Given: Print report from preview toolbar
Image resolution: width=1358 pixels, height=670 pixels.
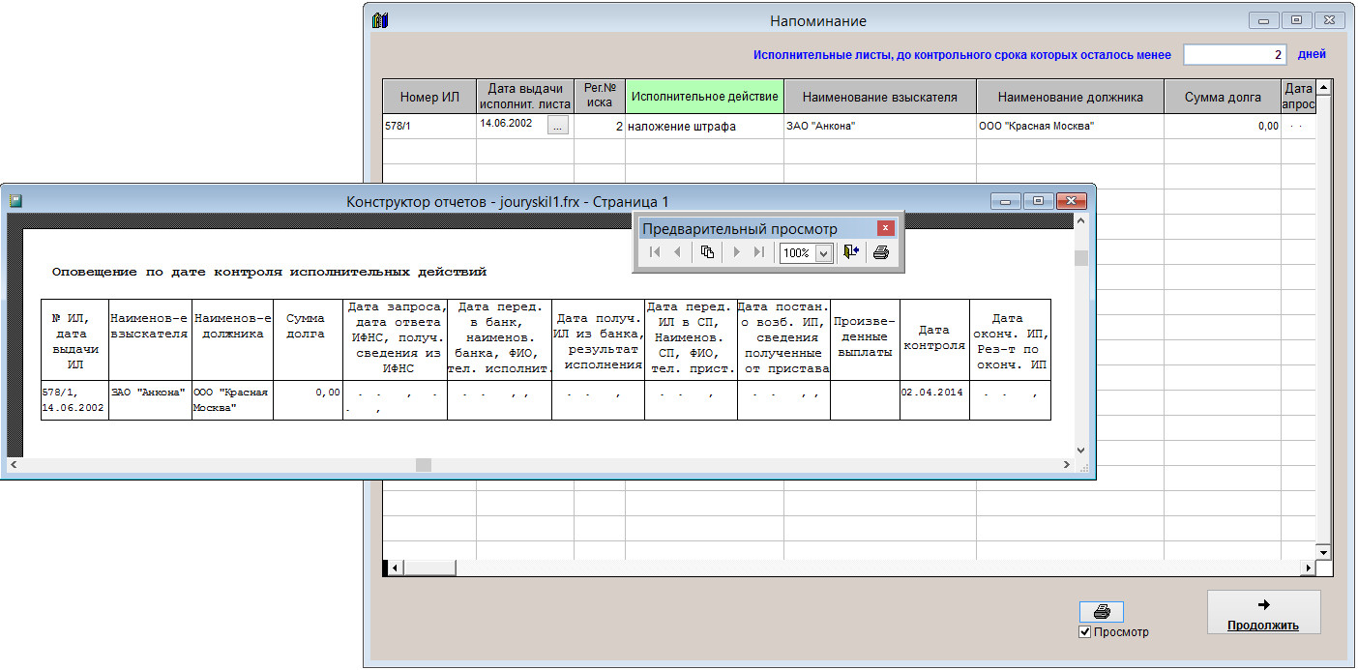Looking at the screenshot, I should coord(880,252).
